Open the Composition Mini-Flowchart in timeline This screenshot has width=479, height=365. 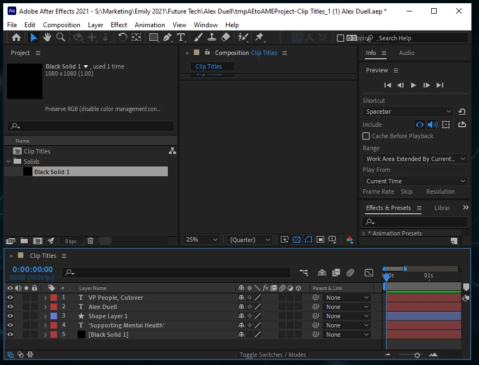coord(304,273)
